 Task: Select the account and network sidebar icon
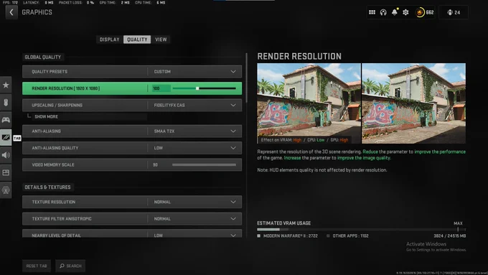pyautogui.click(x=6, y=190)
